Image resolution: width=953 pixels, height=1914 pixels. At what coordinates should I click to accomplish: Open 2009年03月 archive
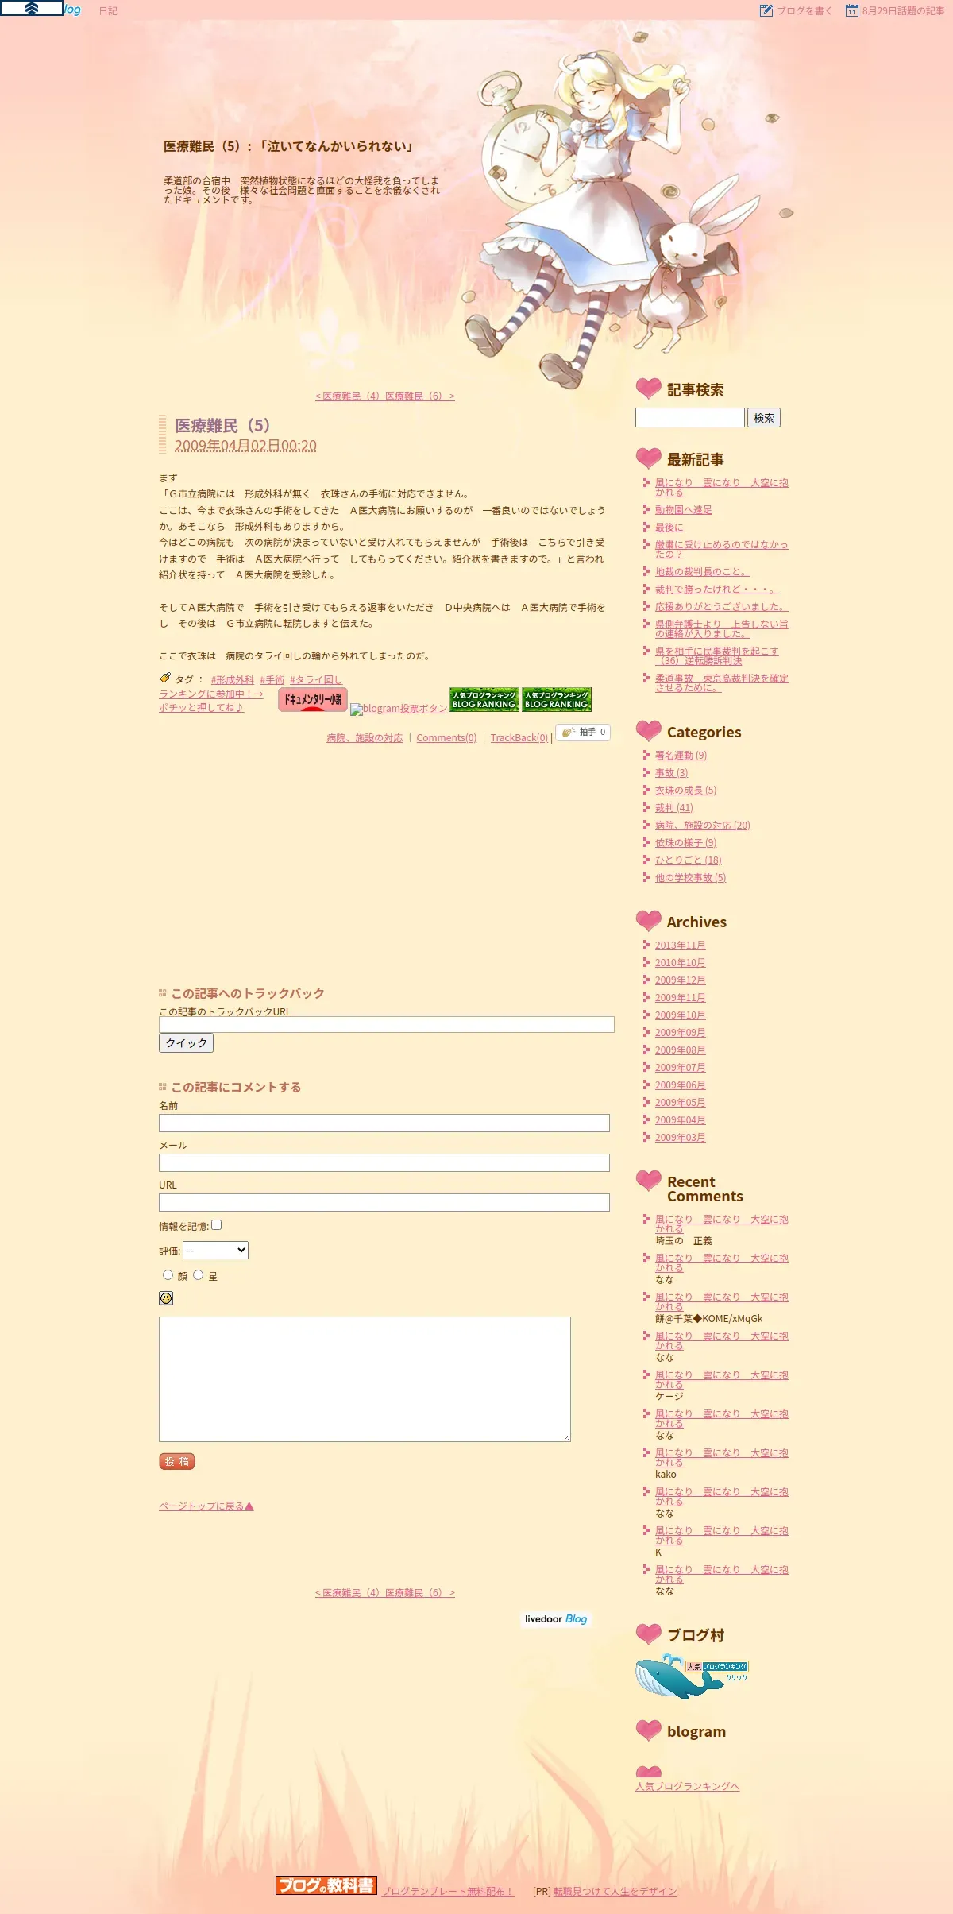pyautogui.click(x=681, y=1138)
